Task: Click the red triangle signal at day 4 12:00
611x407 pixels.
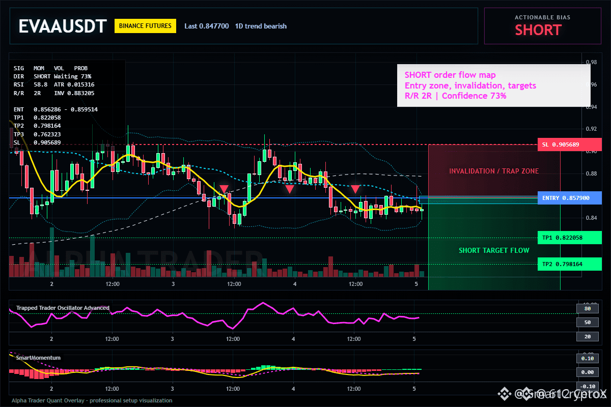Action: tap(355, 189)
